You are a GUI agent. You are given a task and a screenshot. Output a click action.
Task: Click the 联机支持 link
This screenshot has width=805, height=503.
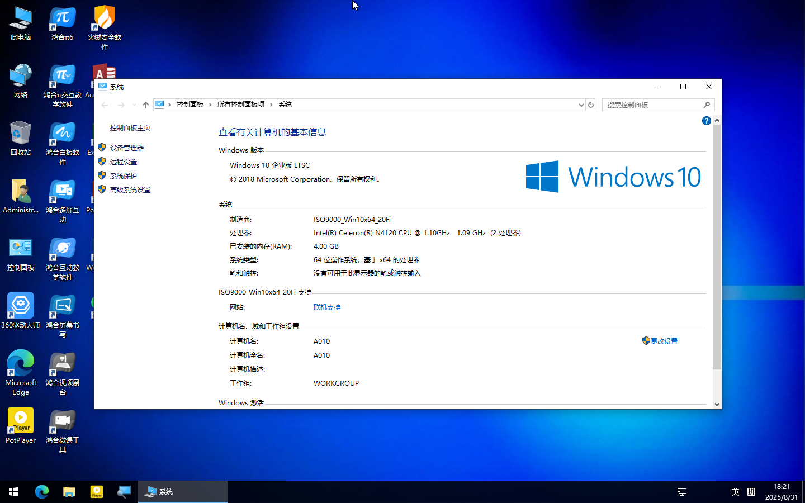(326, 307)
